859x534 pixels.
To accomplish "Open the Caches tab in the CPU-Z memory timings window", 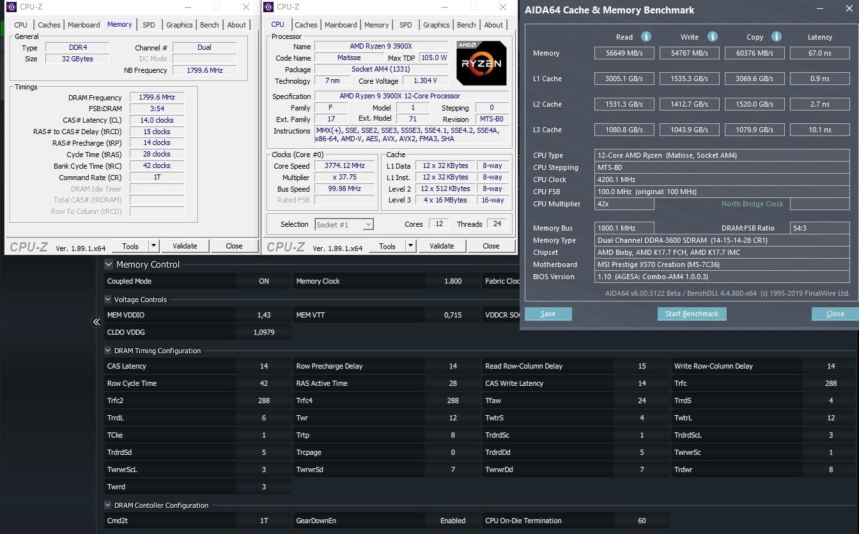I will click(x=49, y=25).
